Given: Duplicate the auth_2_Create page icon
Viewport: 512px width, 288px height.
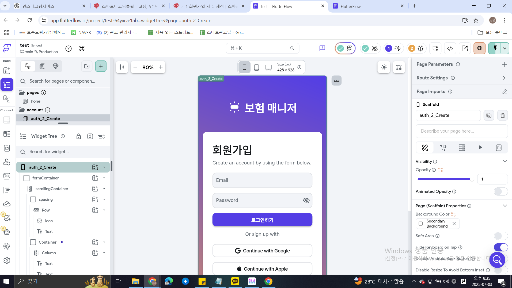Looking at the screenshot, I should pyautogui.click(x=489, y=116).
